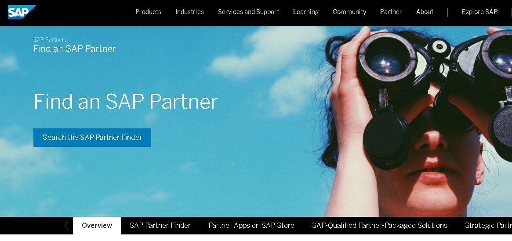This screenshot has width=512, height=241.
Task: Open the Partner menu
Action: coord(391,12)
